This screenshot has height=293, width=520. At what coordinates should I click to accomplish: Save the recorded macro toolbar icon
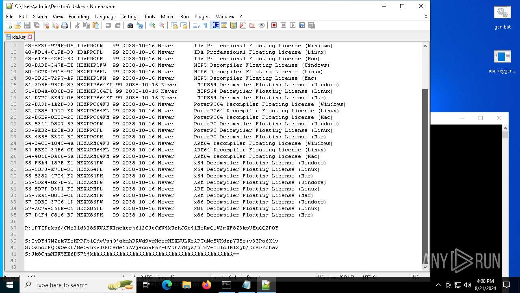pyautogui.click(x=312, y=25)
